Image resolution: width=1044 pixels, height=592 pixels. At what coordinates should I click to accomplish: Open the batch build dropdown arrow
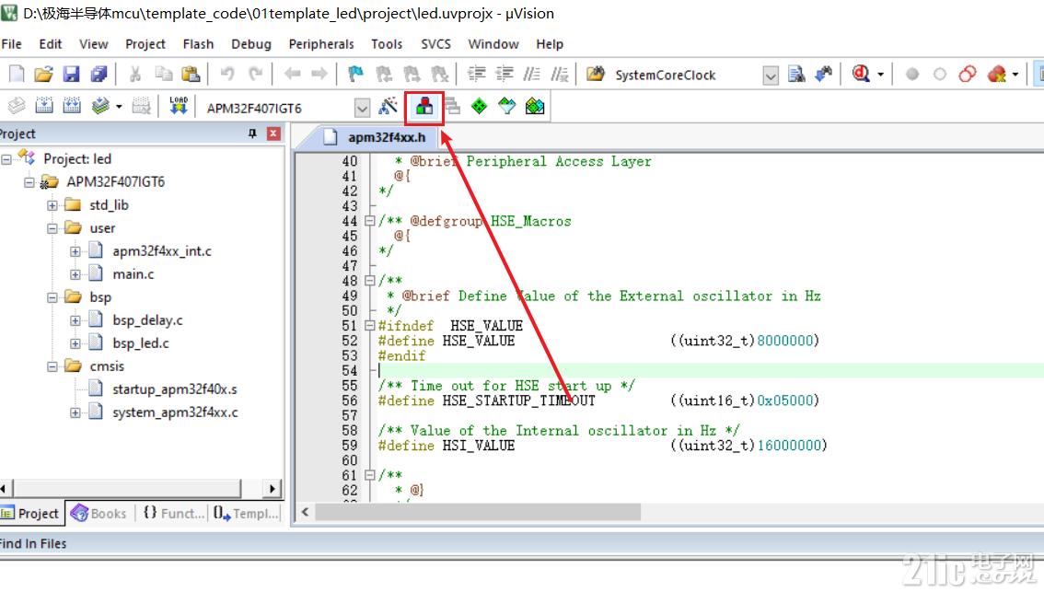(119, 107)
